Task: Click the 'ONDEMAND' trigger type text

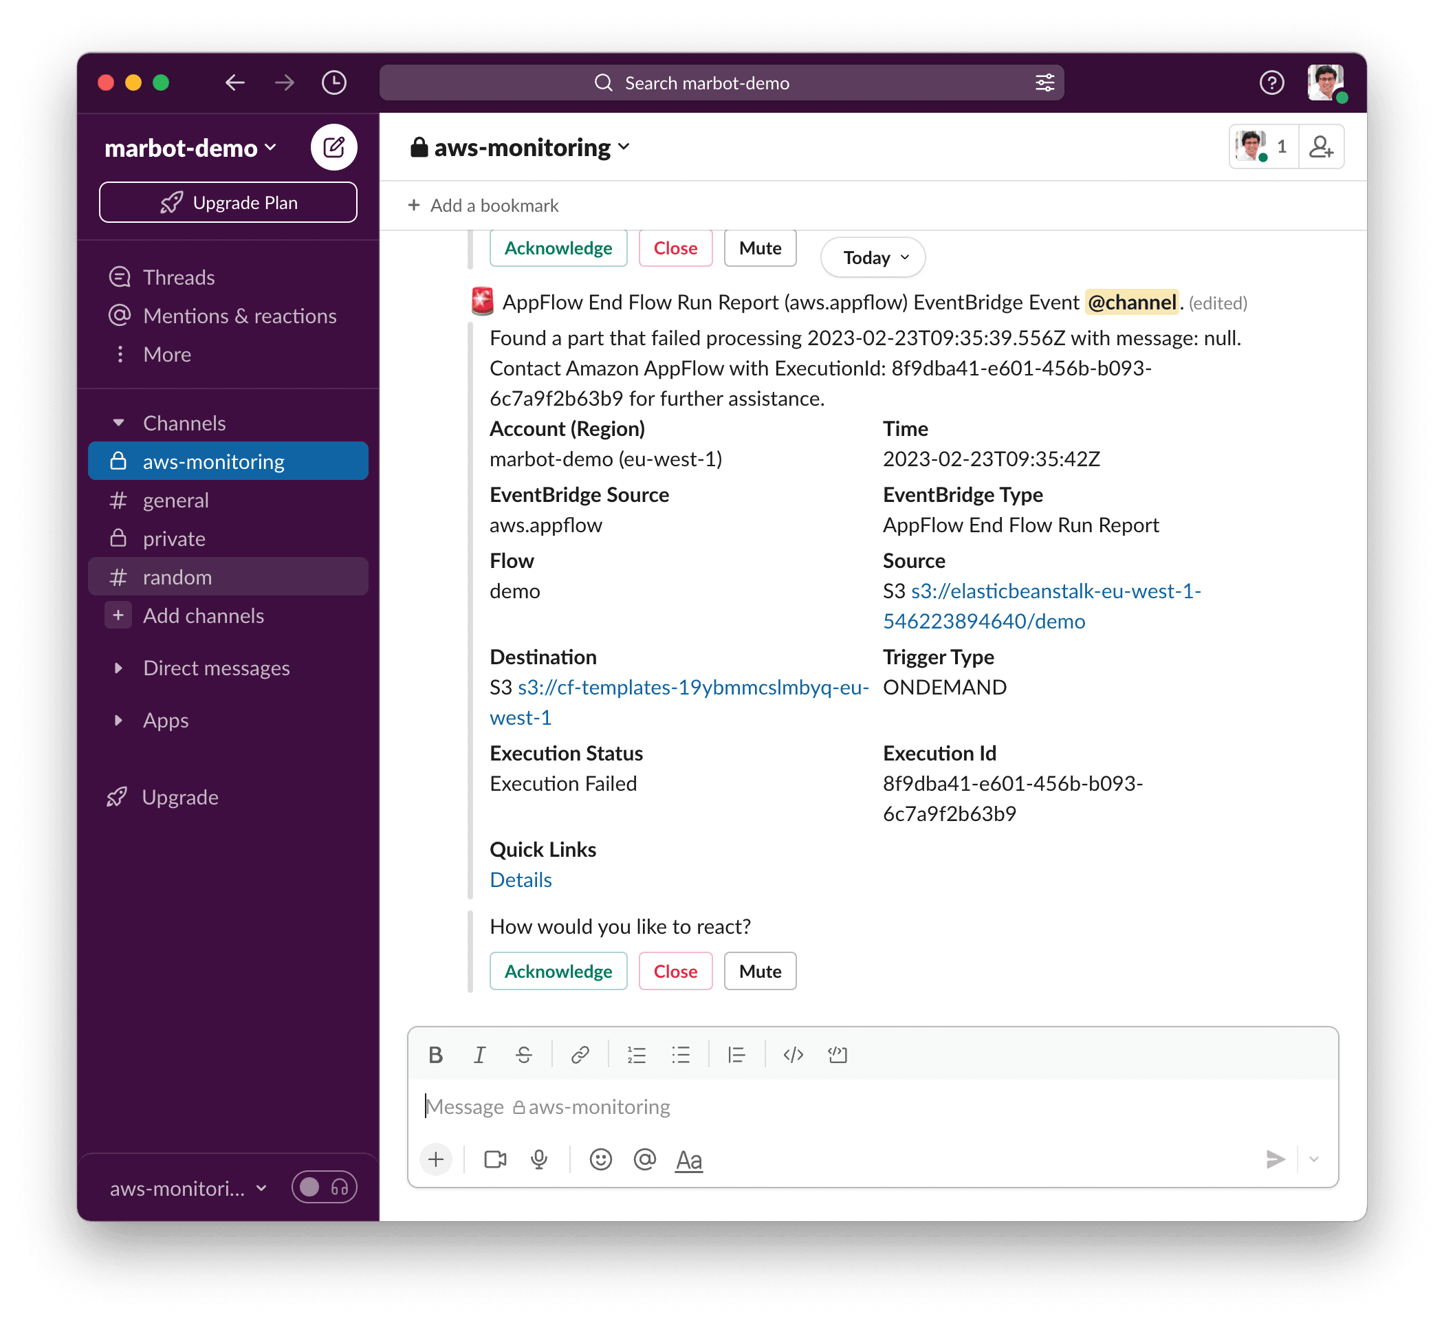Action: [945, 688]
